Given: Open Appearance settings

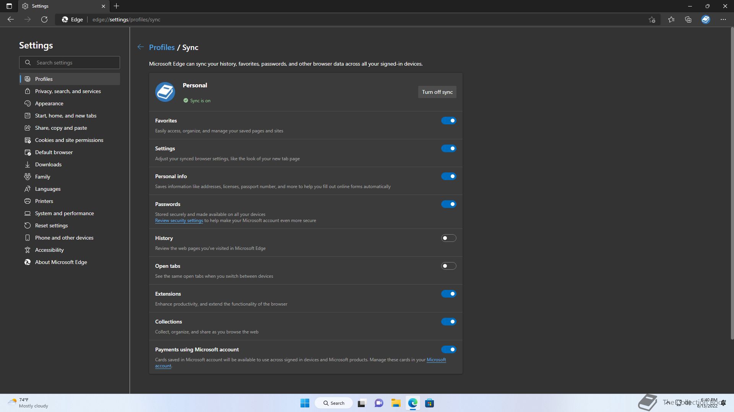Looking at the screenshot, I should [x=70, y=103].
